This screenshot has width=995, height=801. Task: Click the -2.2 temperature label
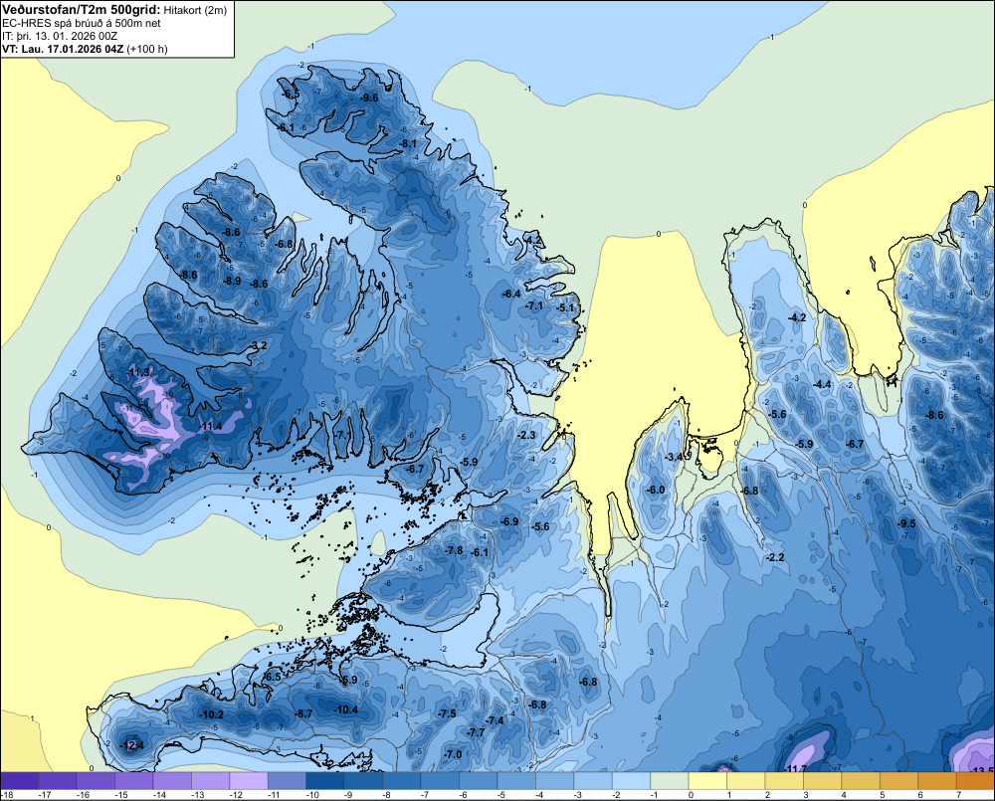[x=776, y=558]
